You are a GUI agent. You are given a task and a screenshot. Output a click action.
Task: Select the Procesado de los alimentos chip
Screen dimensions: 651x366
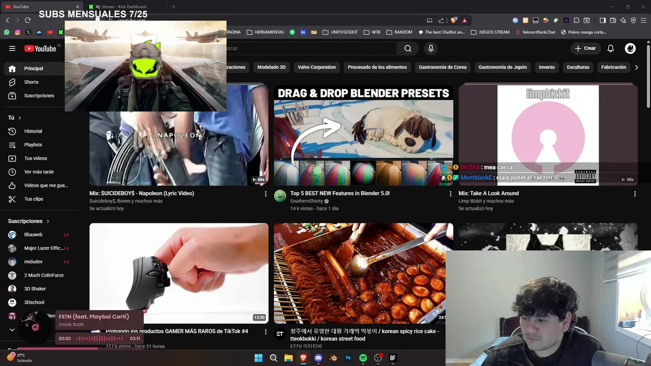377,67
